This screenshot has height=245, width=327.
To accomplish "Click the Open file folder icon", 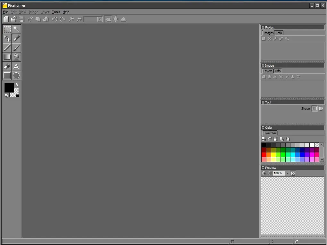I will coord(13,19).
